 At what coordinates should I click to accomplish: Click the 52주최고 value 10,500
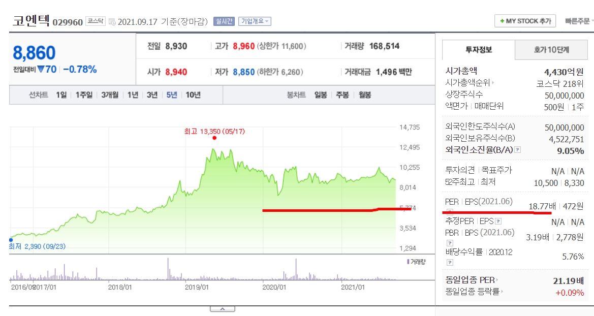point(546,183)
